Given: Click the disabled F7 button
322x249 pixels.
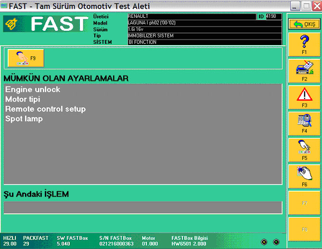Looking at the screenshot, I should [304, 203].
